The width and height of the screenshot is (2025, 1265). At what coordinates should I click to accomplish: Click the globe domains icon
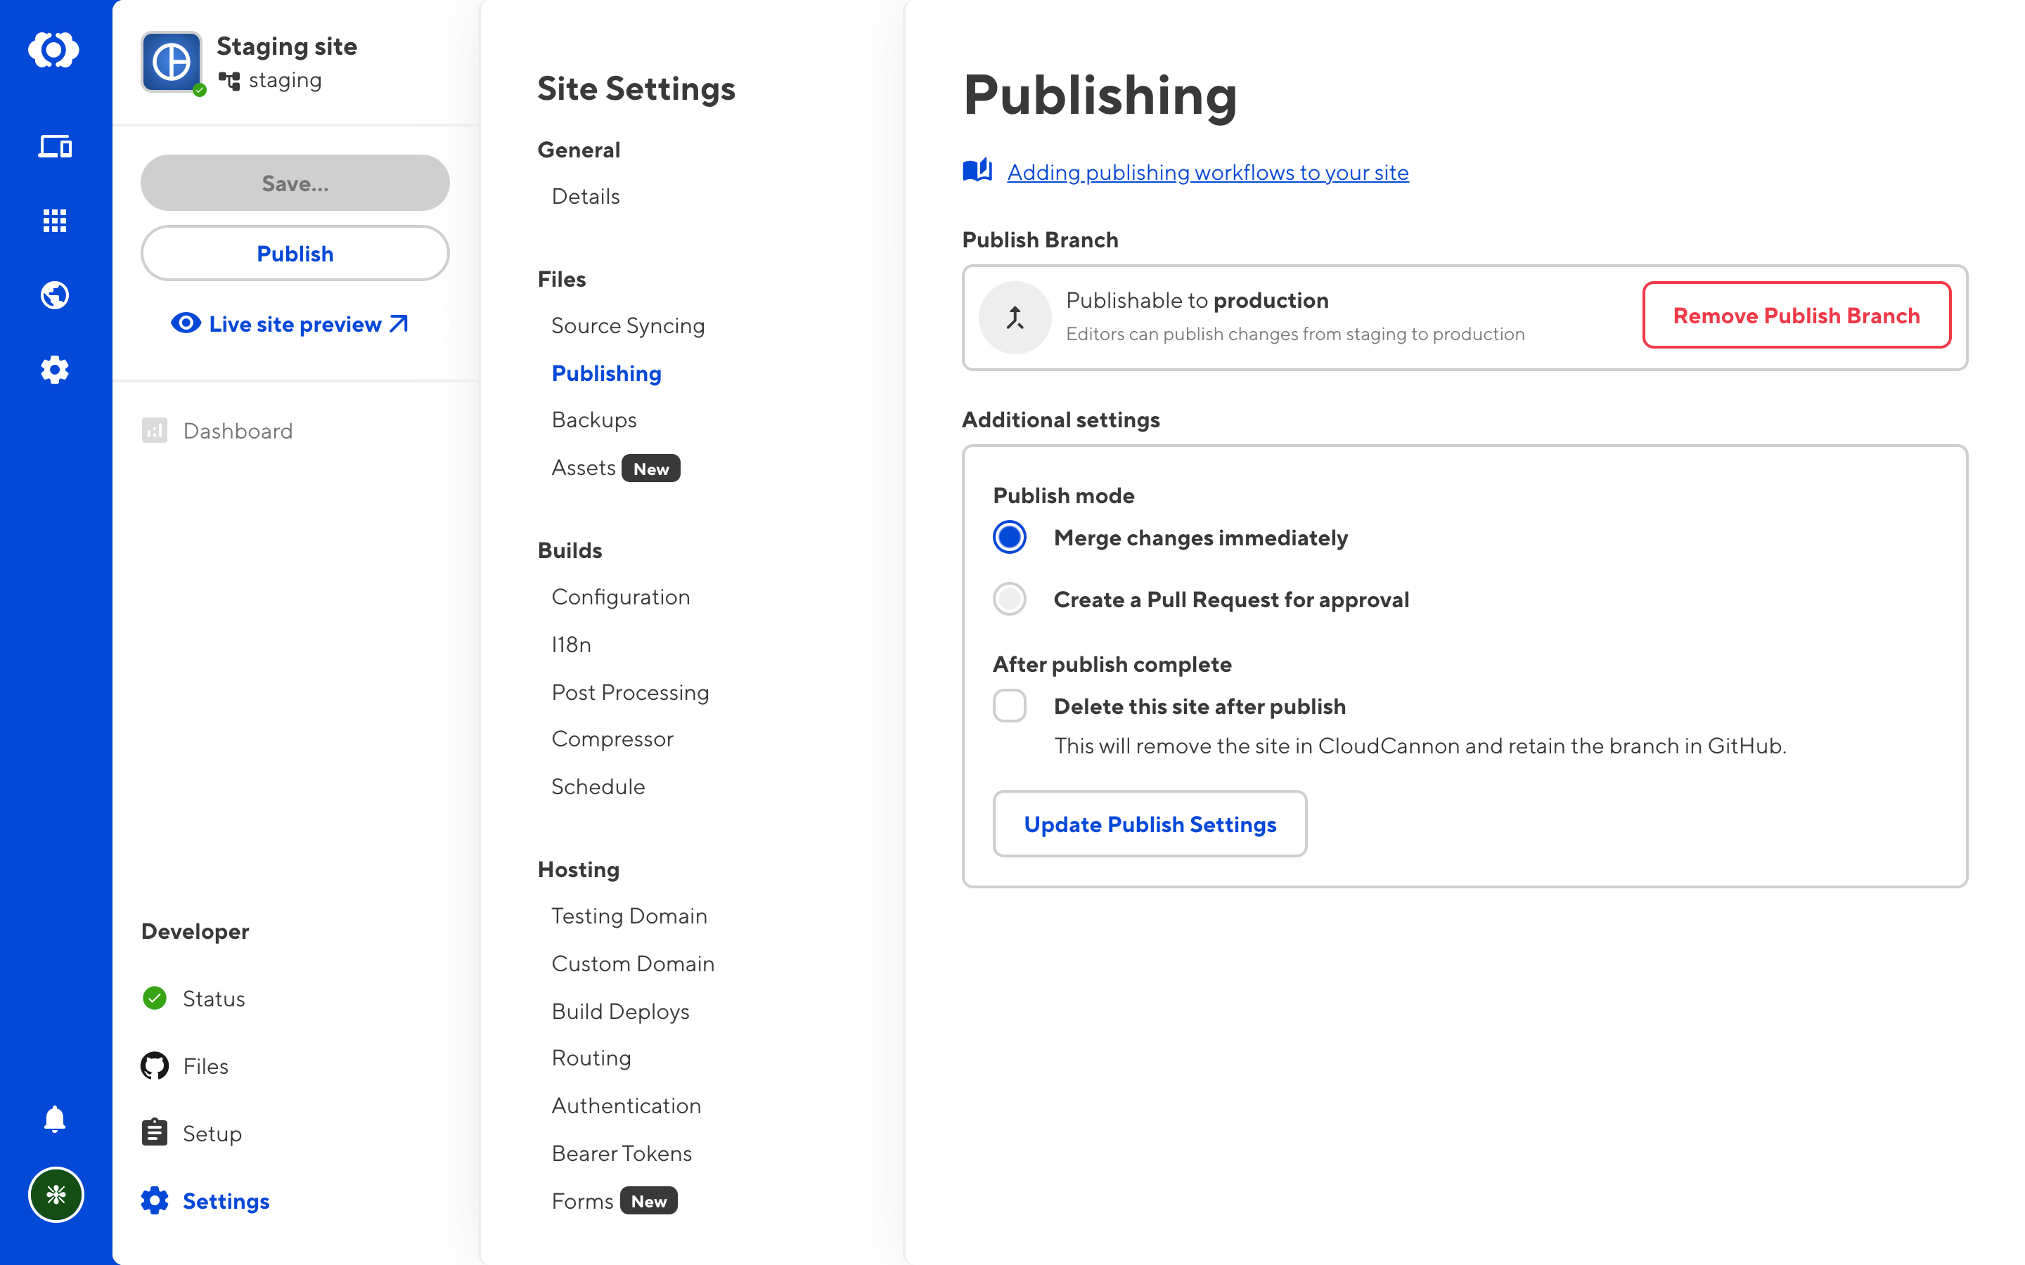54,295
